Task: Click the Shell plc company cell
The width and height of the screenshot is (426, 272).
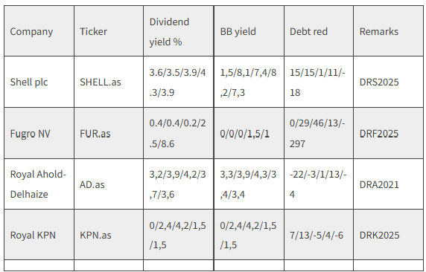Action: [39, 82]
